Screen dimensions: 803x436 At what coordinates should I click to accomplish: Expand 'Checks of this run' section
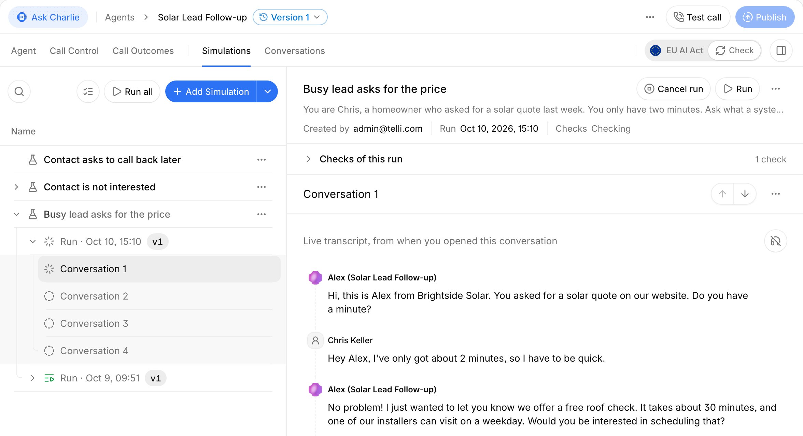(309, 159)
